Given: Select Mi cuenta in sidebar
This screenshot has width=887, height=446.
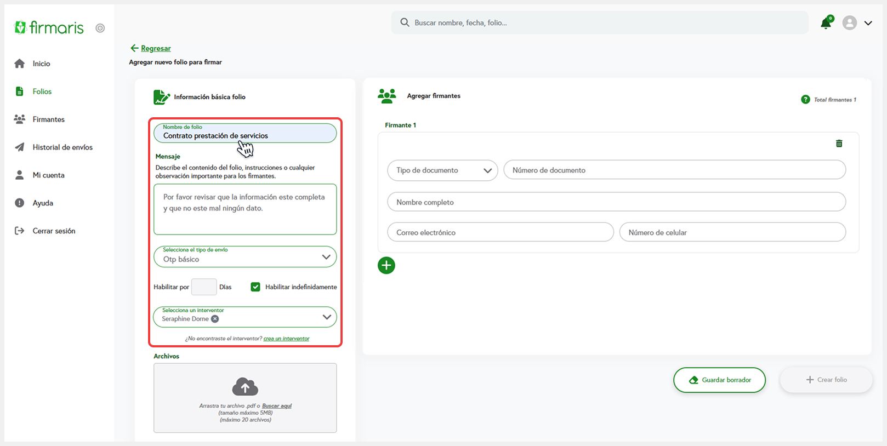Looking at the screenshot, I should 48,175.
